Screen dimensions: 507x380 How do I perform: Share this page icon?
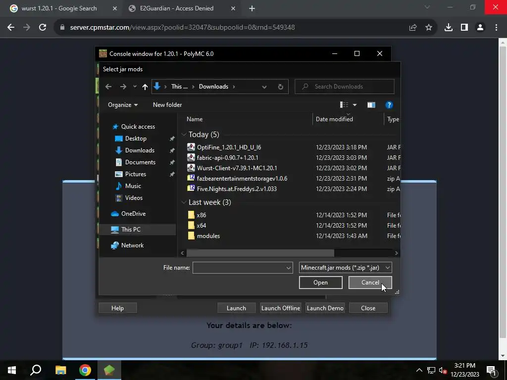click(x=412, y=28)
